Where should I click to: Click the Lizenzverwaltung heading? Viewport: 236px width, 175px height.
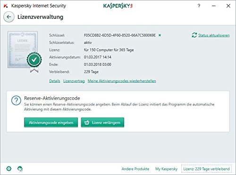(x=40, y=17)
